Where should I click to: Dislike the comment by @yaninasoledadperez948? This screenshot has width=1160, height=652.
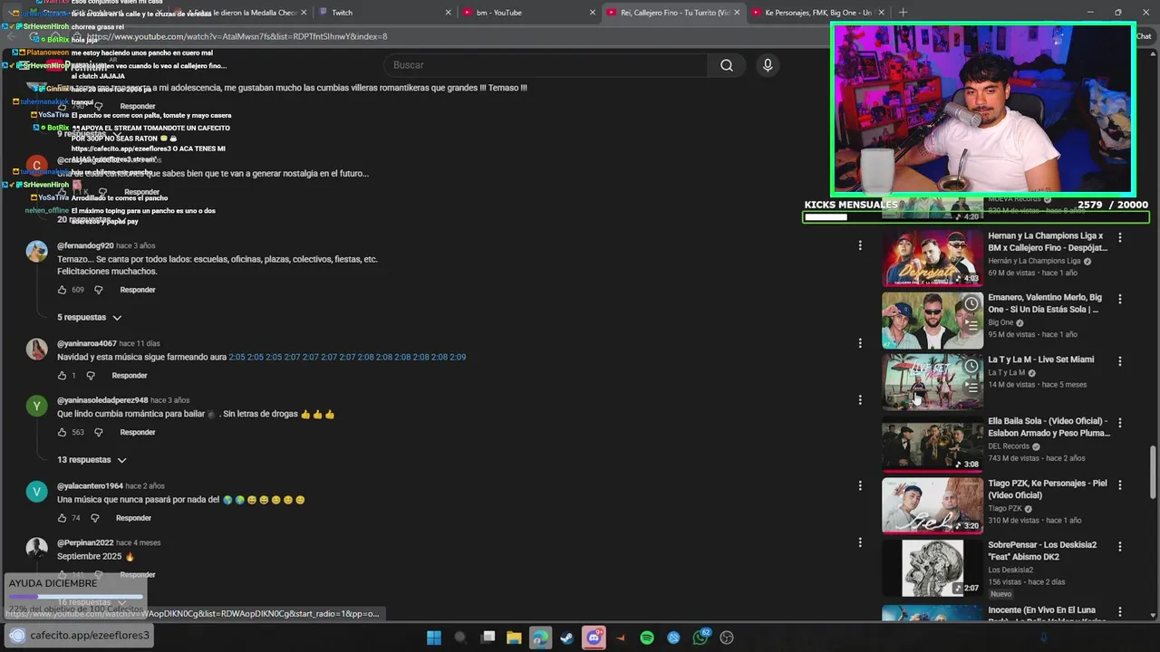[x=99, y=432]
